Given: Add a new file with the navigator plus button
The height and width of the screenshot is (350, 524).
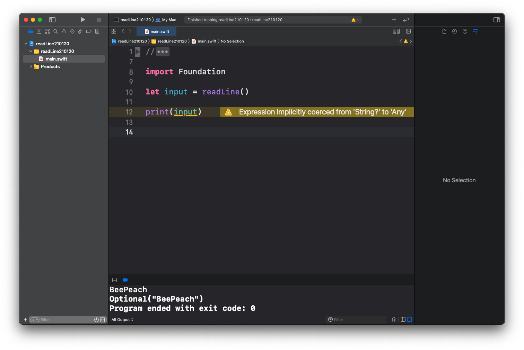Looking at the screenshot, I should [x=25, y=320].
